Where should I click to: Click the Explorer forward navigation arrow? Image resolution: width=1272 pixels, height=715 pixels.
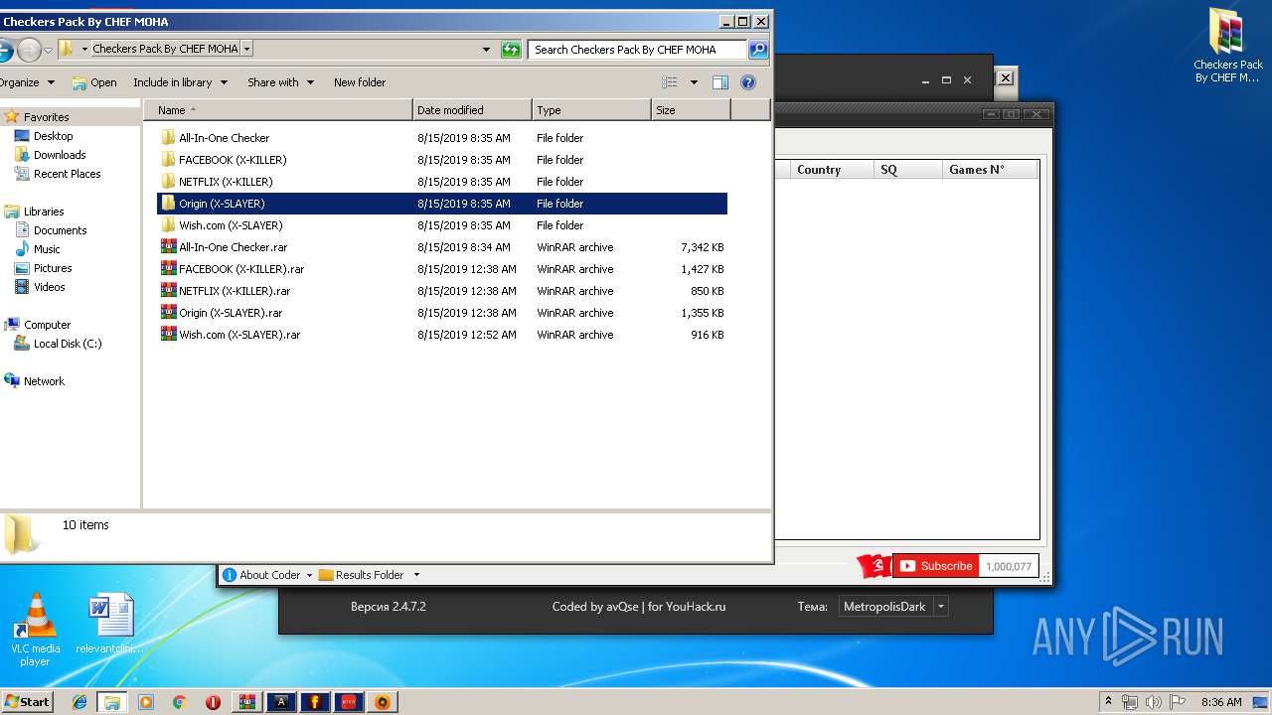pyautogui.click(x=29, y=49)
